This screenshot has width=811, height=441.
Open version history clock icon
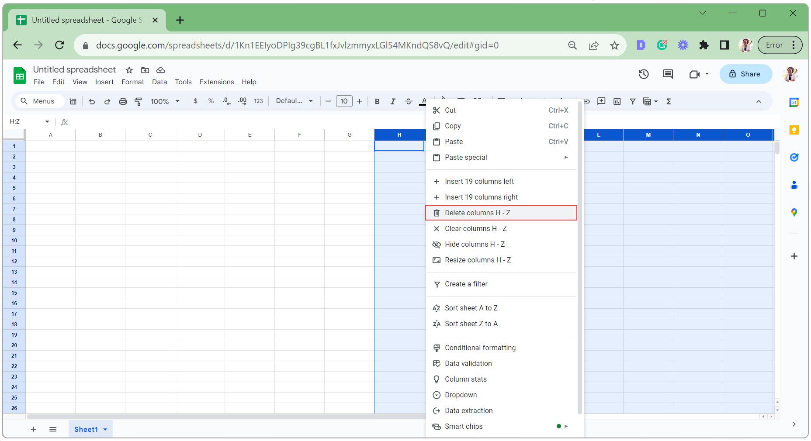click(x=643, y=74)
